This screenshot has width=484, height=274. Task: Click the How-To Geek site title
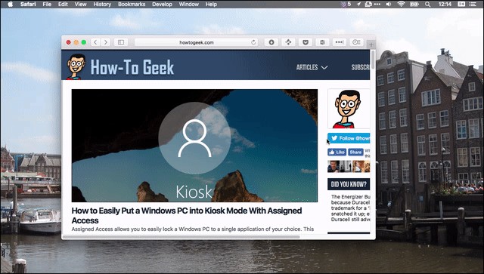(132, 67)
